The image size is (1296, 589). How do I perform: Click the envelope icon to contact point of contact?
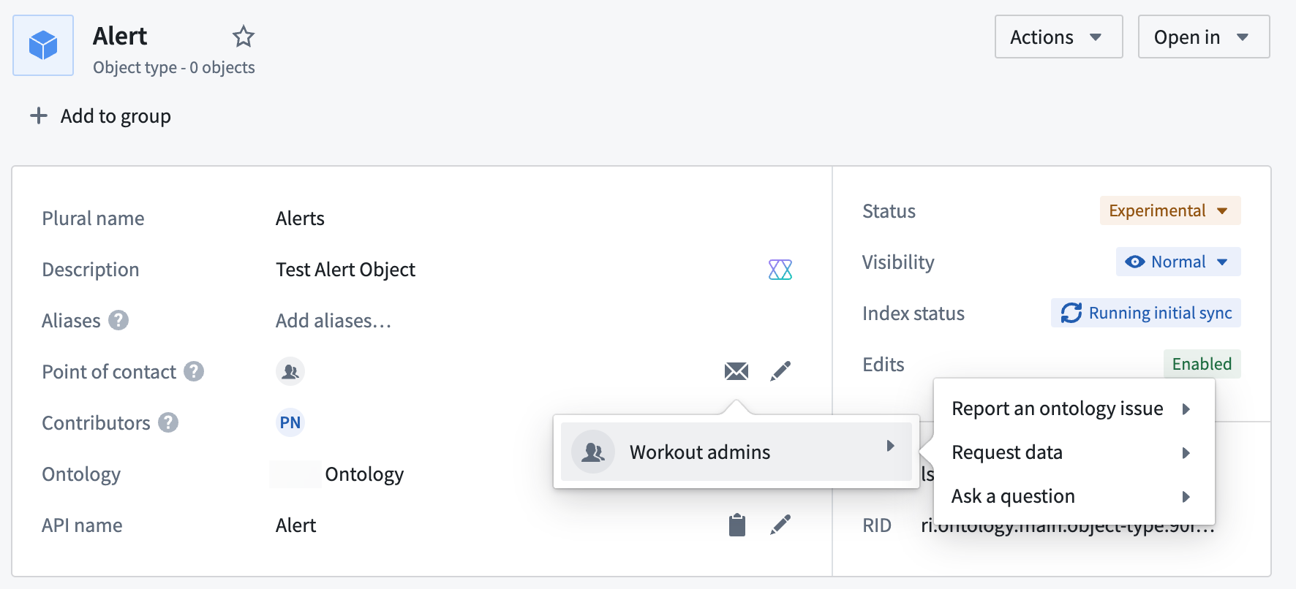[x=736, y=371]
